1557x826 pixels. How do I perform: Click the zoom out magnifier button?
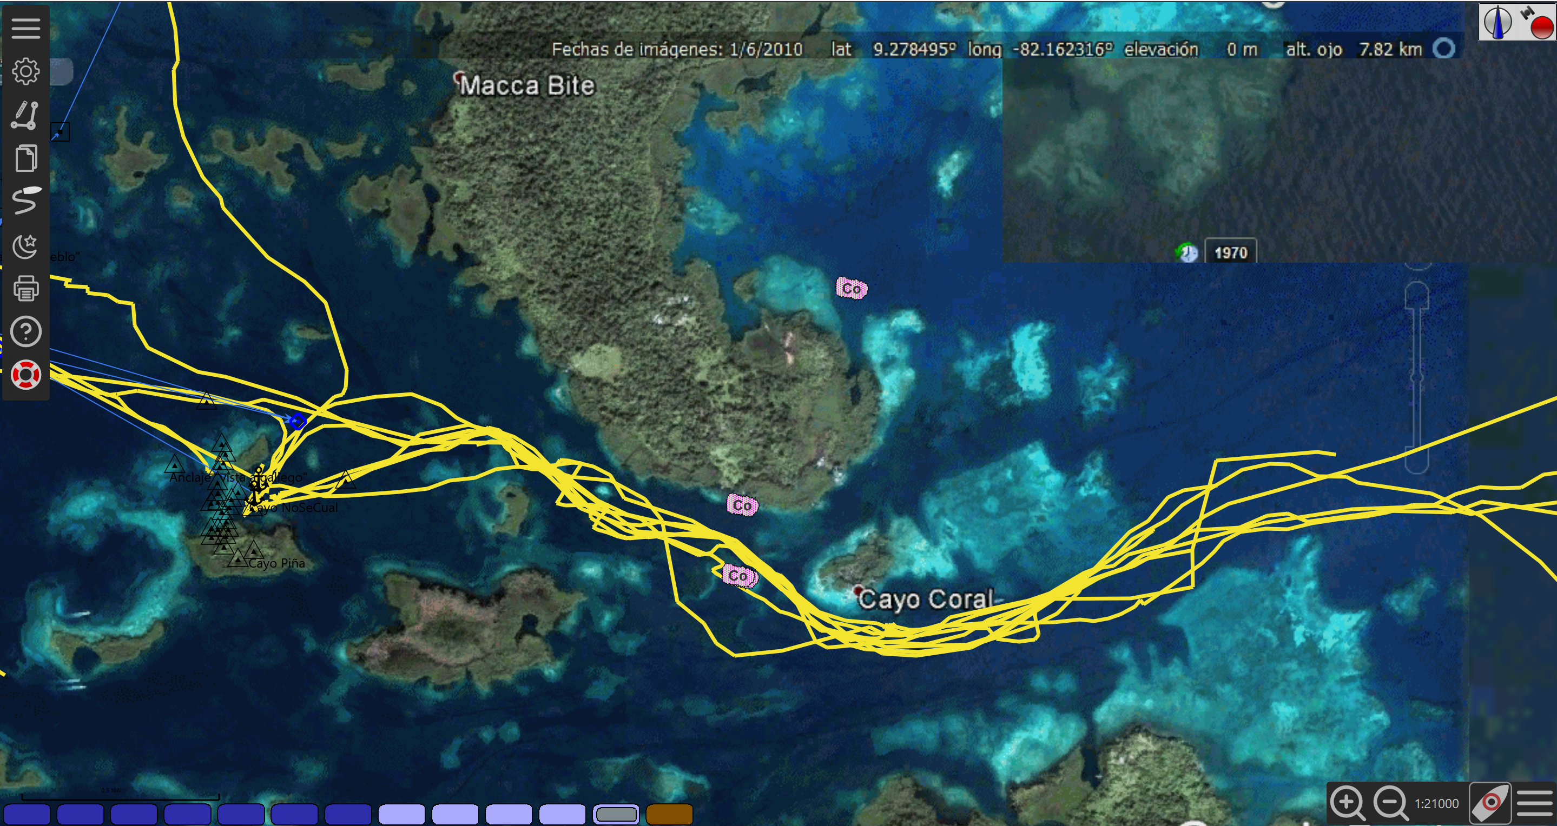pos(1391,803)
